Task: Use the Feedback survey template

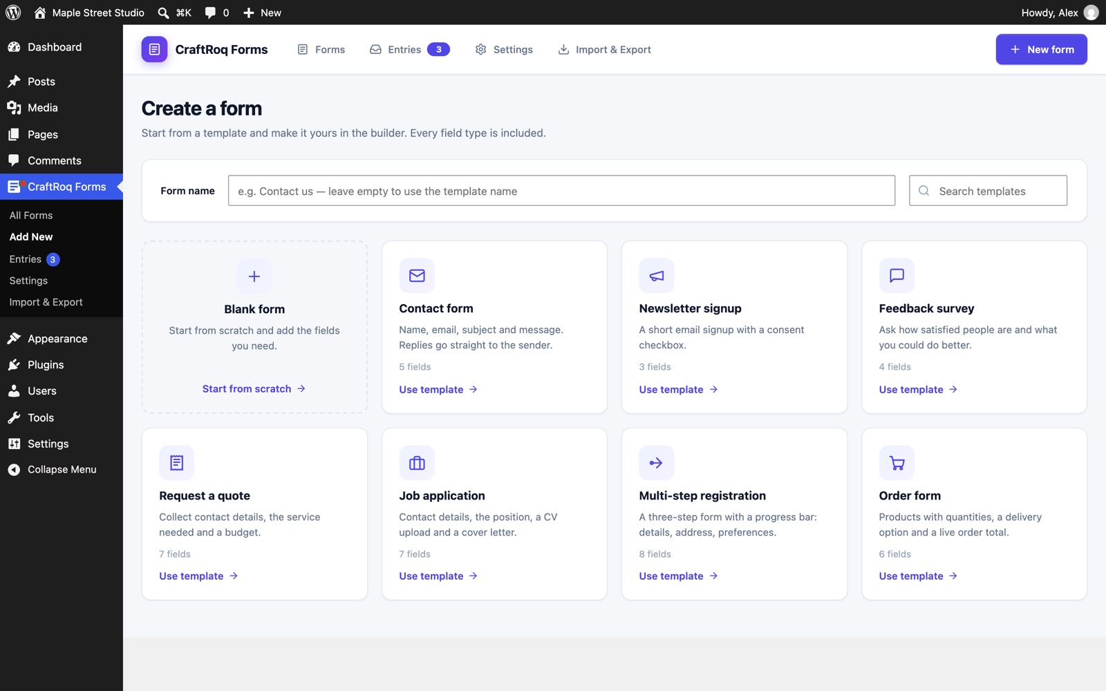Action: pyautogui.click(x=918, y=390)
